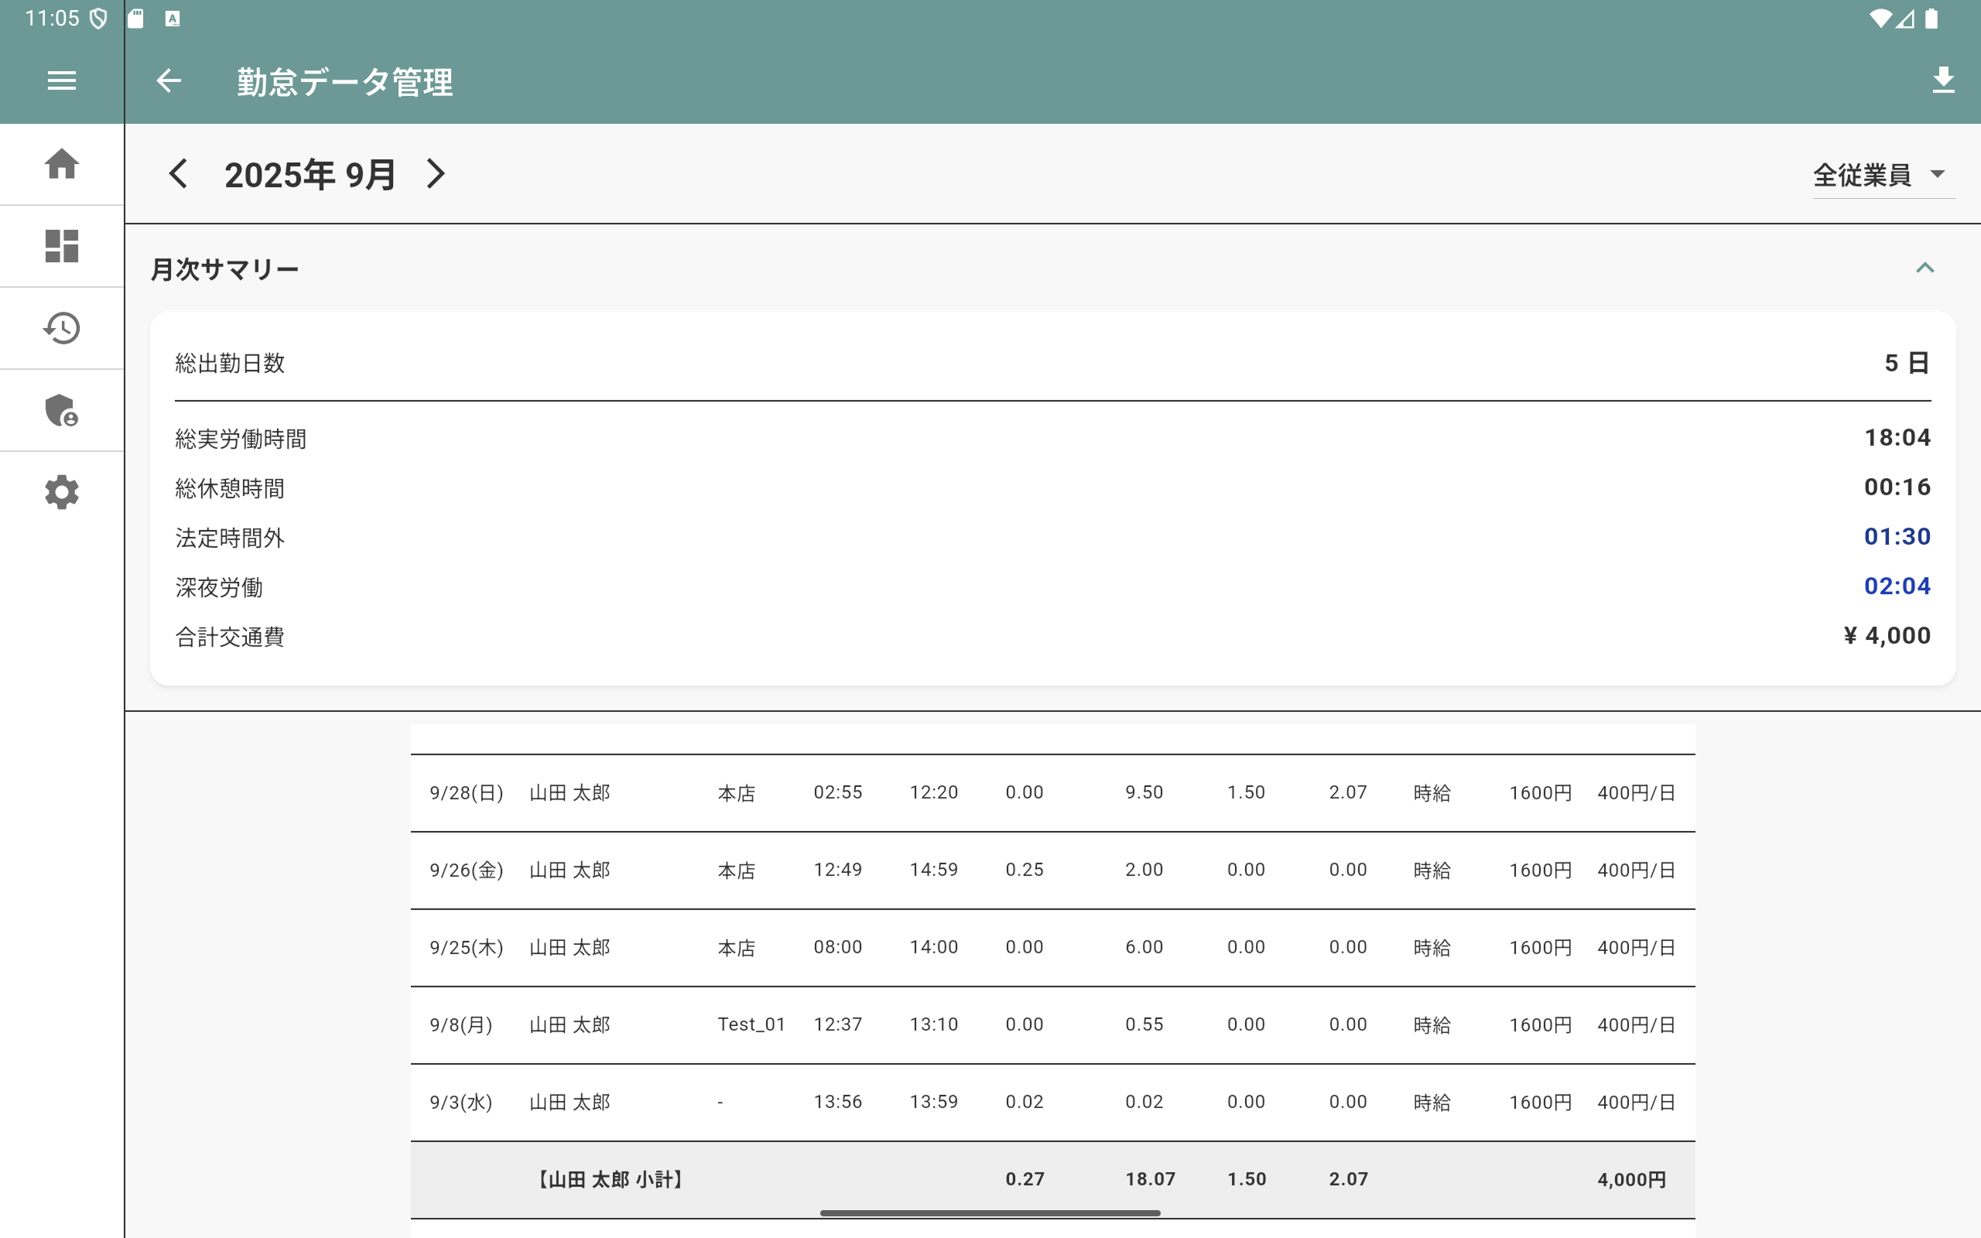1981x1238 pixels.
Task: Select the Test_01 store entry row
Action: (x=982, y=1024)
